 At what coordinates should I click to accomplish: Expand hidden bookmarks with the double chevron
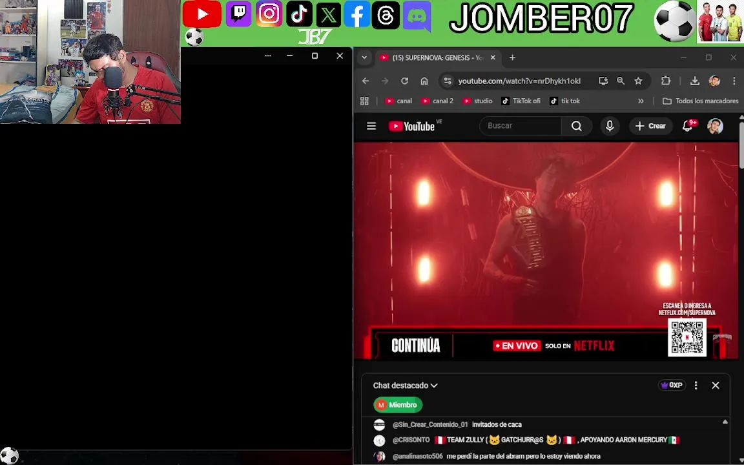[x=641, y=101]
